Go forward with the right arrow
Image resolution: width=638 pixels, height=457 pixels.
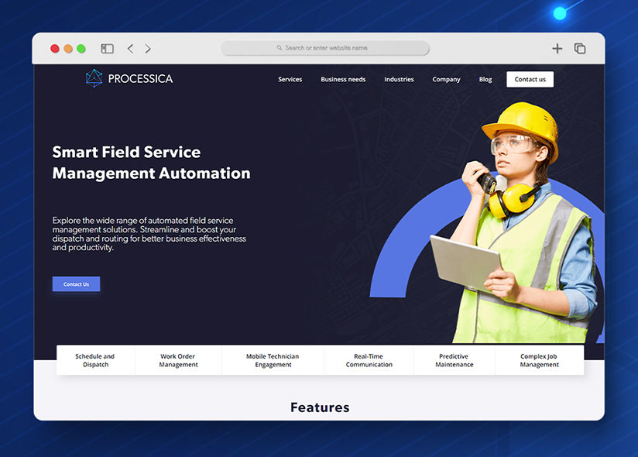[x=148, y=49]
